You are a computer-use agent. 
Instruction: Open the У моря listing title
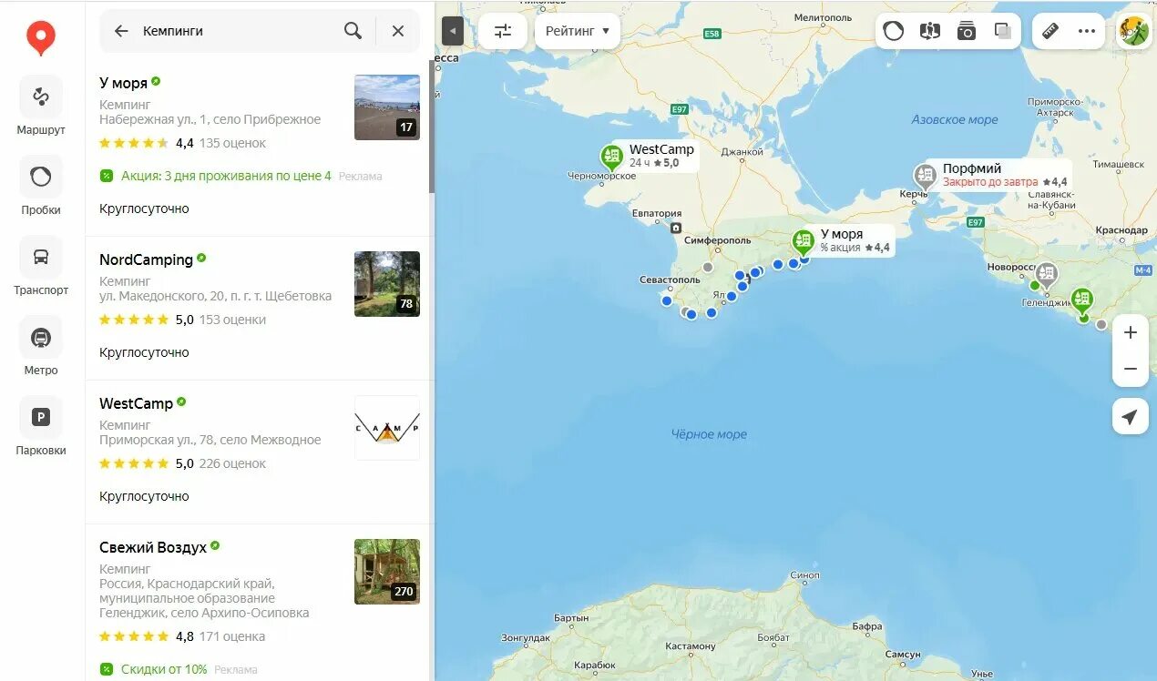point(123,83)
